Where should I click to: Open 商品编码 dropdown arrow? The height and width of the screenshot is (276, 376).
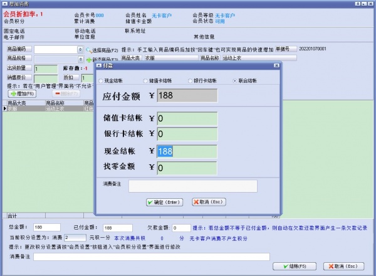80,50
